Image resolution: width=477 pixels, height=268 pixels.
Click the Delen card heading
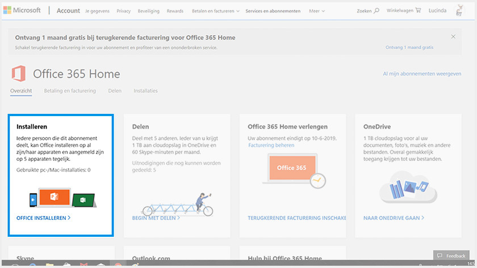point(141,126)
